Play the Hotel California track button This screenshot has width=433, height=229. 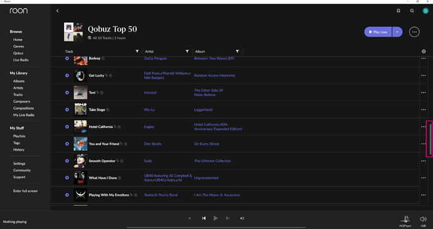67,127
